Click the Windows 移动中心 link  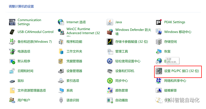coord(178,32)
